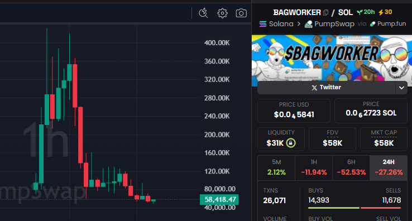Click the Solana chain logo
Image resolution: width=412 pixels, height=221 pixels.
[263, 24]
